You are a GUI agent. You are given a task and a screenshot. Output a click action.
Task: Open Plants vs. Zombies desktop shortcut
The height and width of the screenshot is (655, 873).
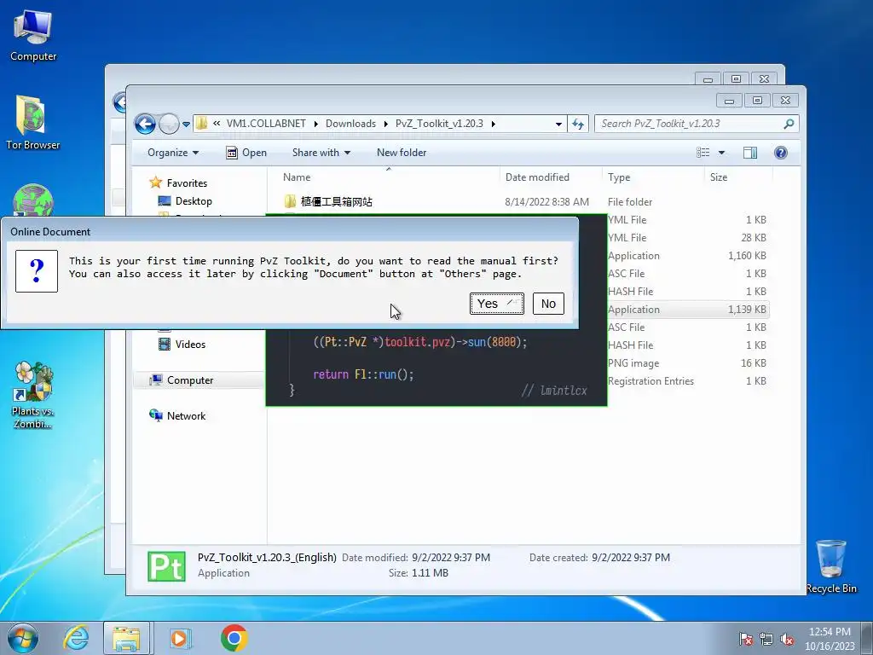33,395
